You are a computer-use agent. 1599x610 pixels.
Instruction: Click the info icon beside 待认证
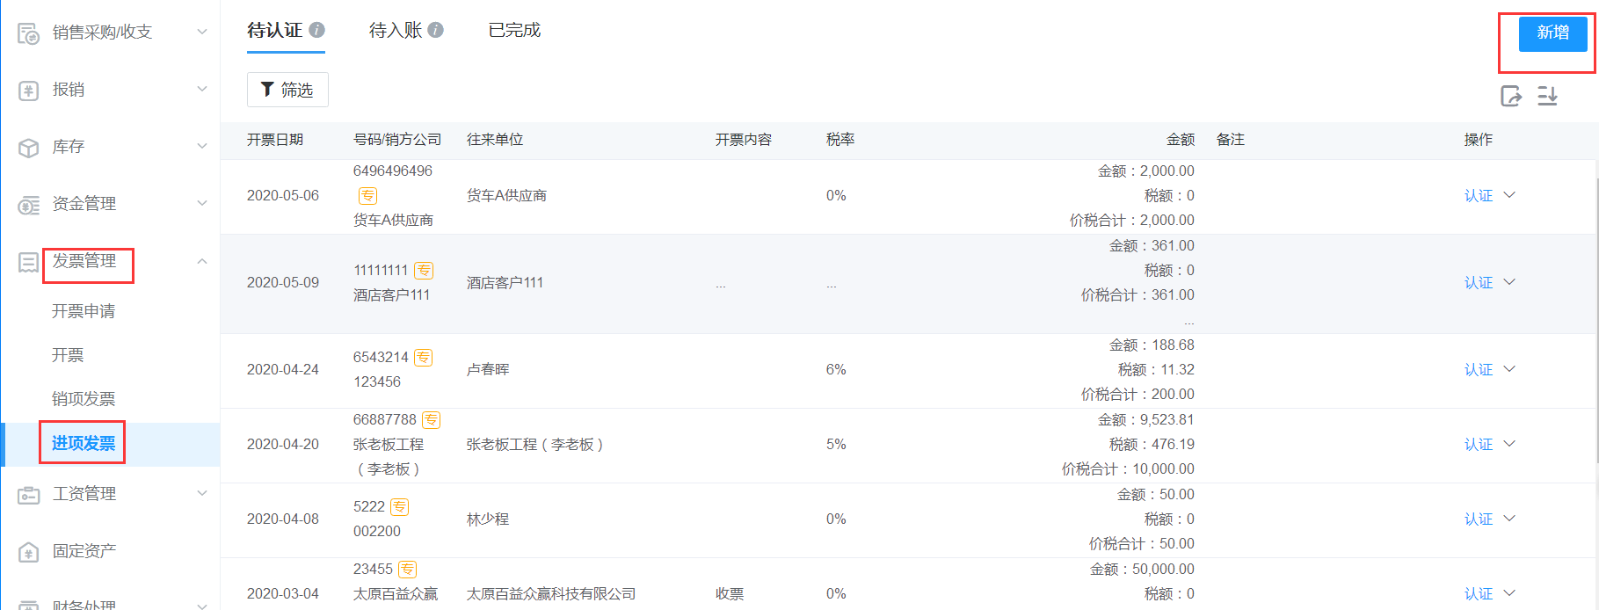click(x=317, y=30)
